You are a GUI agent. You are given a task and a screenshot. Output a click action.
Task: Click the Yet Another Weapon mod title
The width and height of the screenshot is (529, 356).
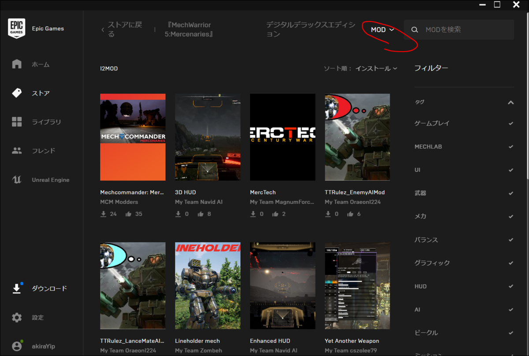click(352, 341)
